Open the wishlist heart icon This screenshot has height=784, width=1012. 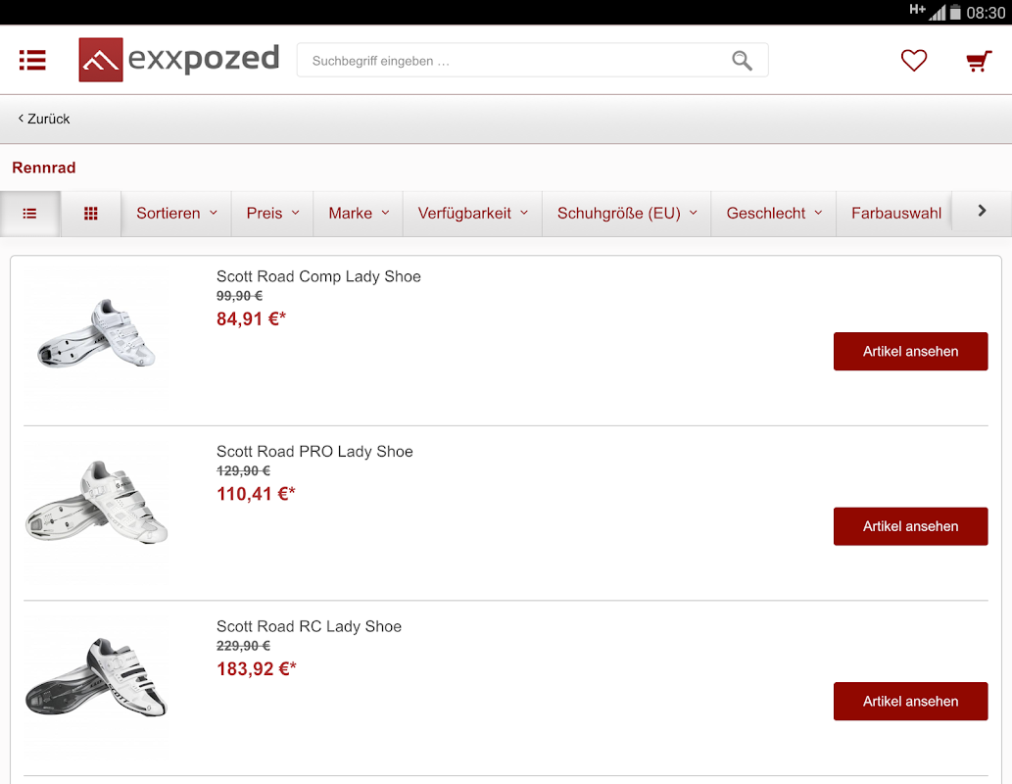[913, 61]
